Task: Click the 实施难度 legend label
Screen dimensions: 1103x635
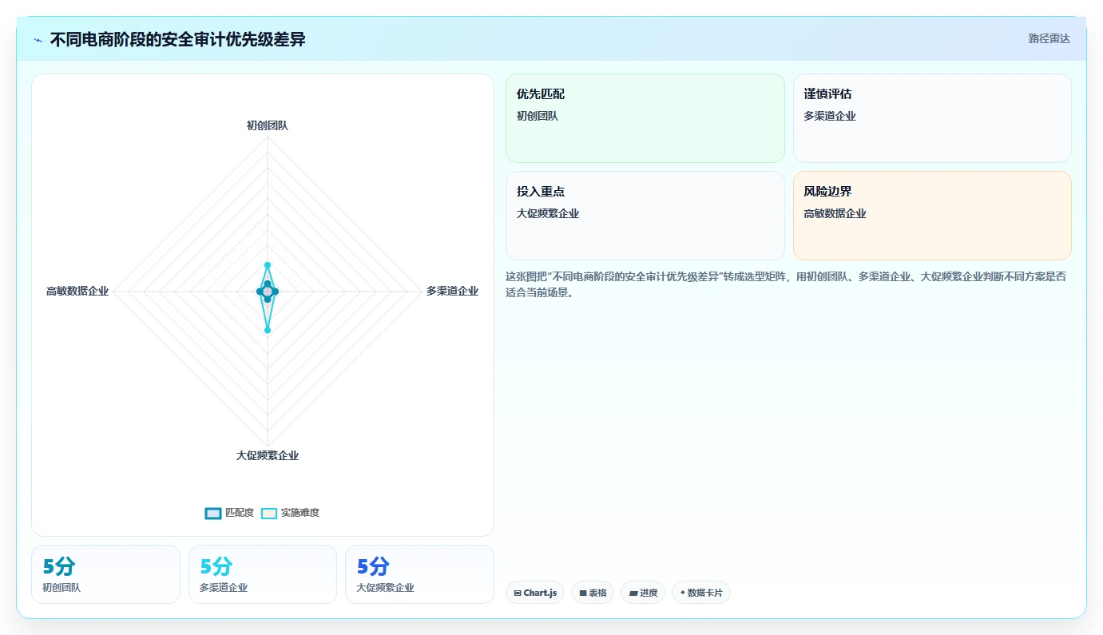Action: (x=300, y=513)
